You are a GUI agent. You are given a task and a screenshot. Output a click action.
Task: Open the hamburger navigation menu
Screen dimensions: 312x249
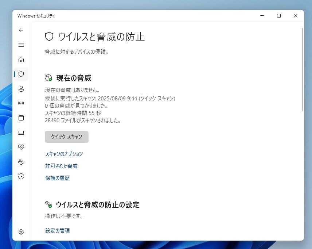click(21, 45)
